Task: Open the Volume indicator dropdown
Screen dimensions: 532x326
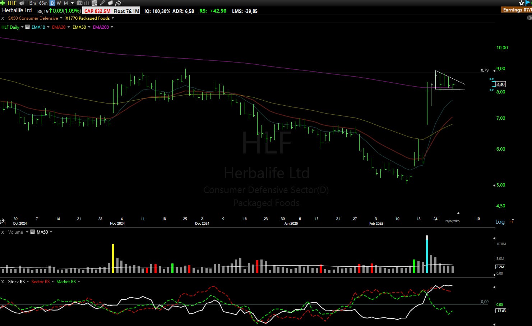Action: 27,232
